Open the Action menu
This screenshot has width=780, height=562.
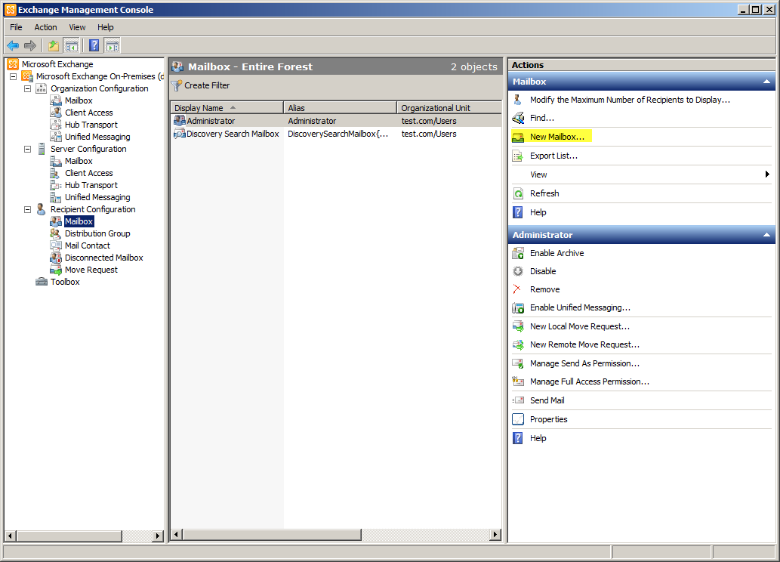point(45,27)
